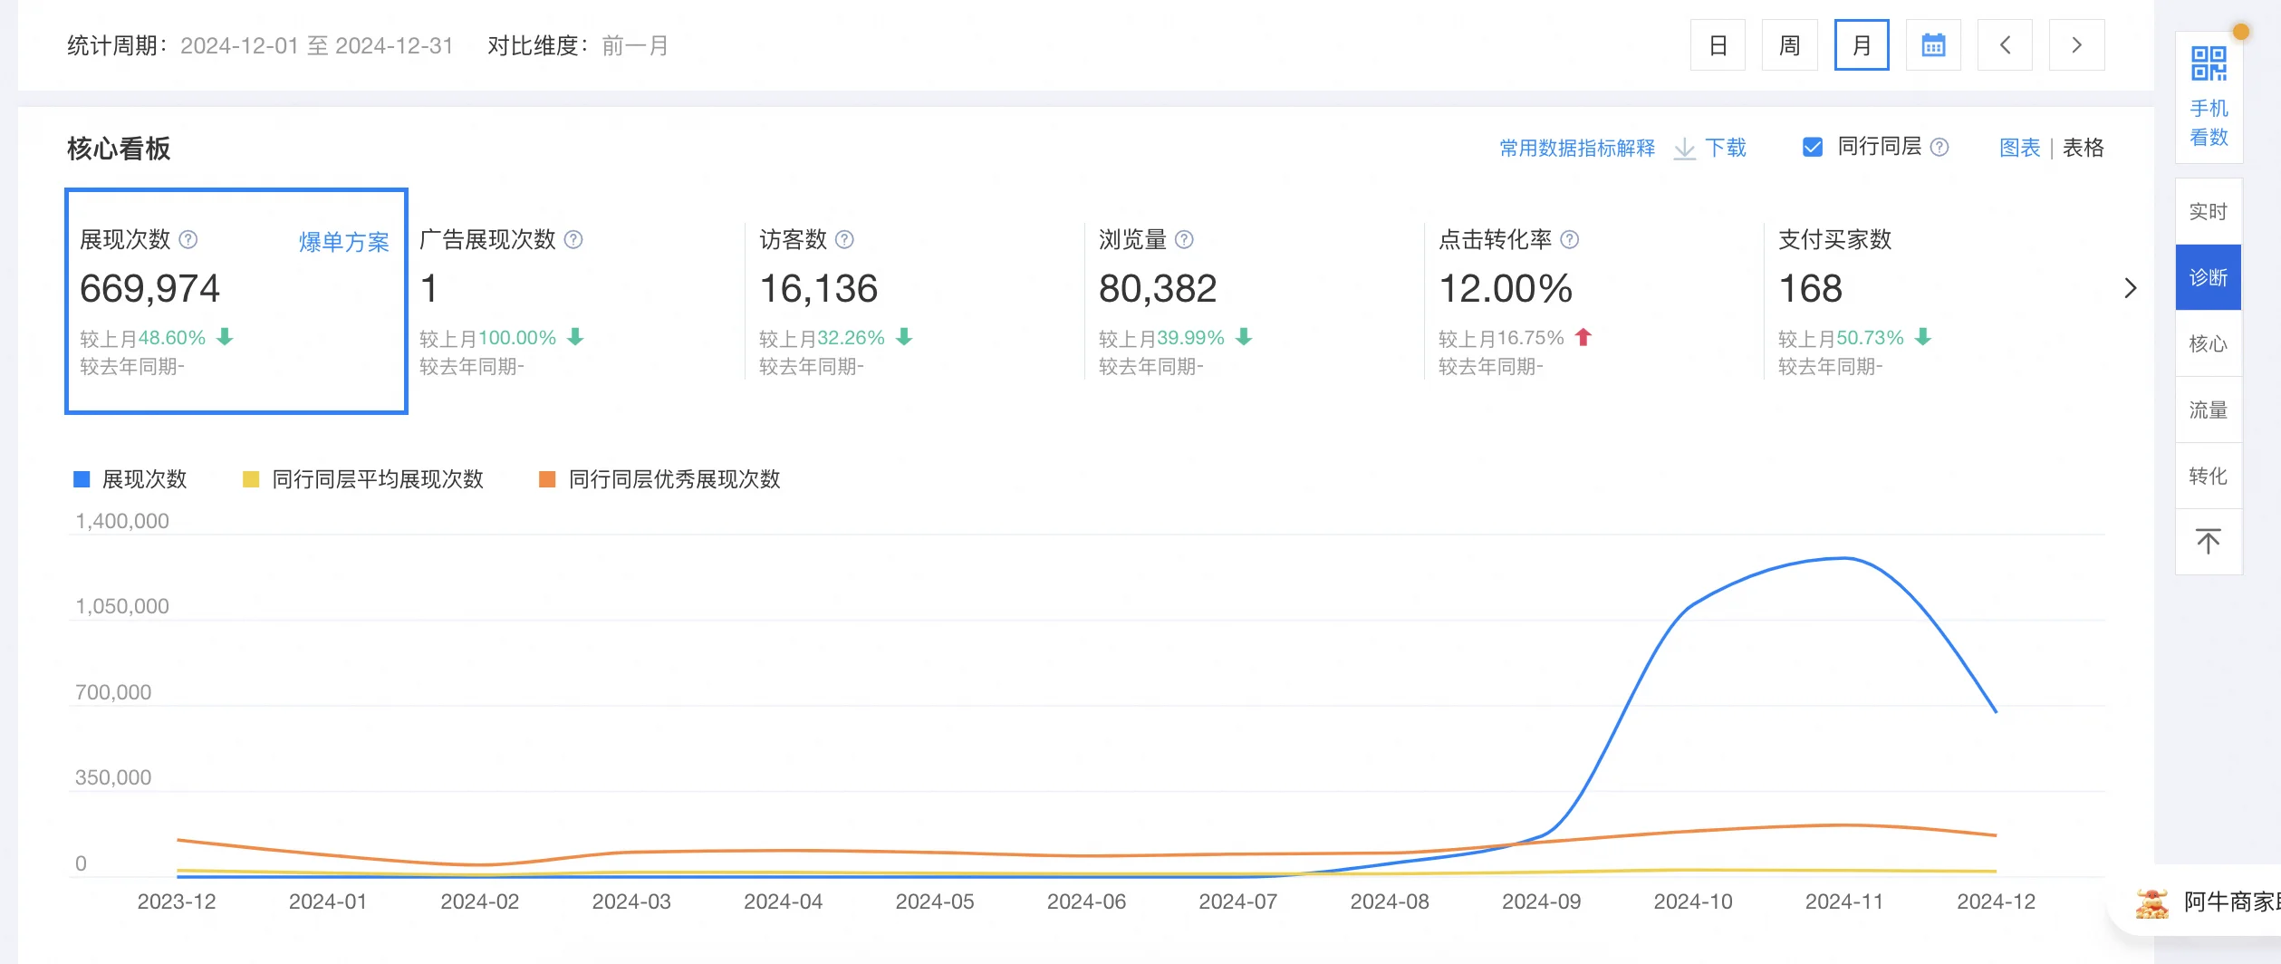Viewport: 2281px width, 964px height.
Task: Open 诊断 section in side navigation
Action: pos(2209,278)
